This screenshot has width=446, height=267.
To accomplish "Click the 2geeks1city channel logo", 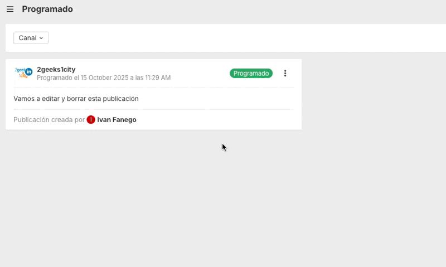I will point(22,73).
